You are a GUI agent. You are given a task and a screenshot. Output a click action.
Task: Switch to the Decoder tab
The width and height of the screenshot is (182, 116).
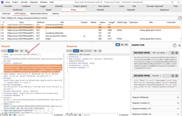(x=8, y=6)
